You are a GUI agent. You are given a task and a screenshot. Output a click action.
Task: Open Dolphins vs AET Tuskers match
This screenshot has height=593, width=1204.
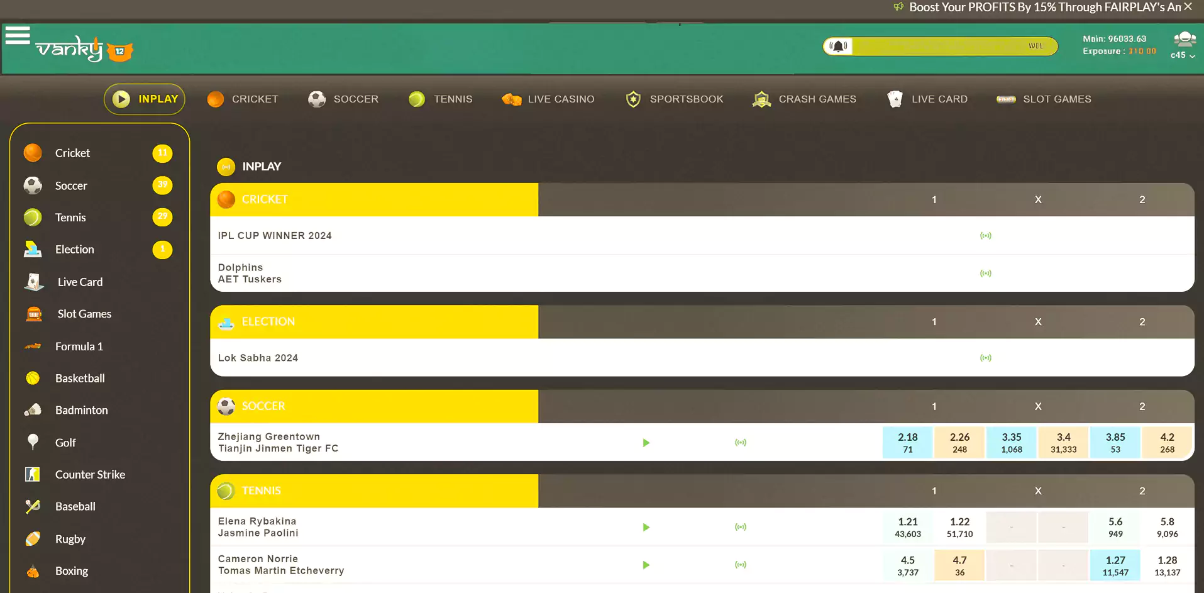click(250, 274)
